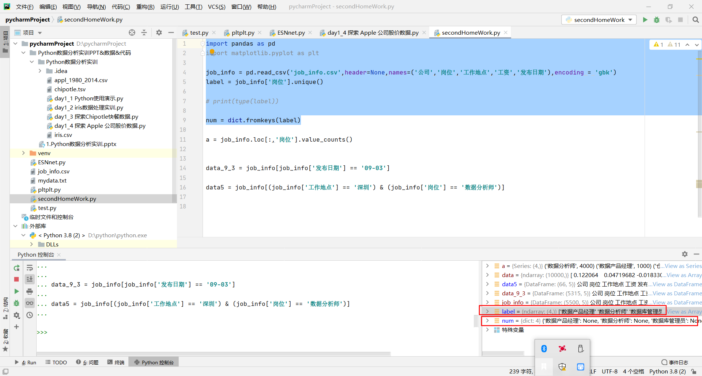
Task: Click the search everywhere magnifier
Action: tap(696, 20)
